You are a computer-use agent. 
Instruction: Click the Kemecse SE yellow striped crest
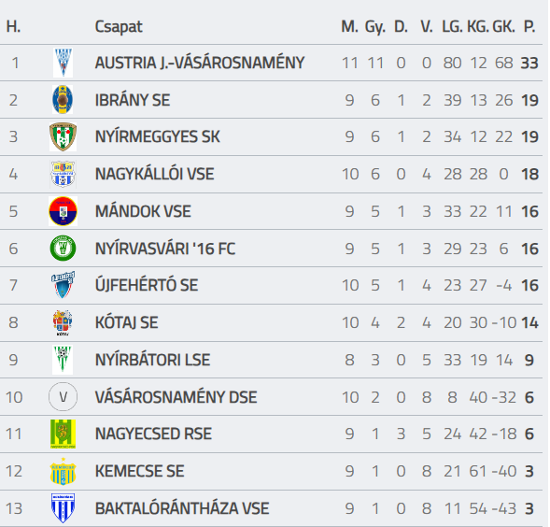[x=63, y=471]
